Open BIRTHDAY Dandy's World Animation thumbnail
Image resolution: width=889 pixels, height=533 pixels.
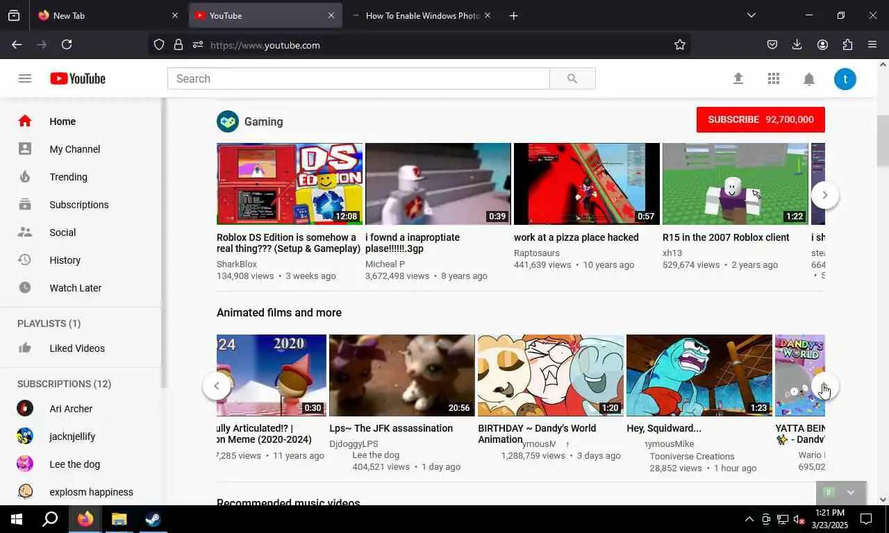pyautogui.click(x=551, y=375)
